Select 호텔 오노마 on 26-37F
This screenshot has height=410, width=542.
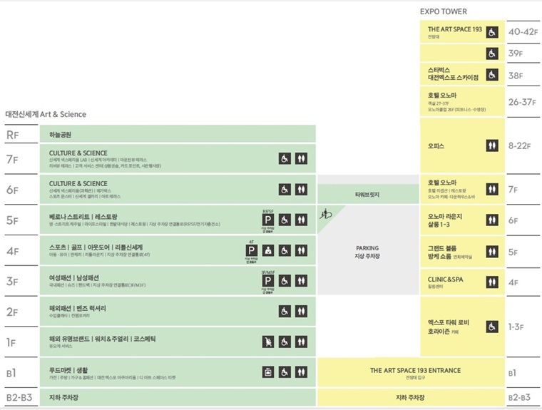[442, 96]
